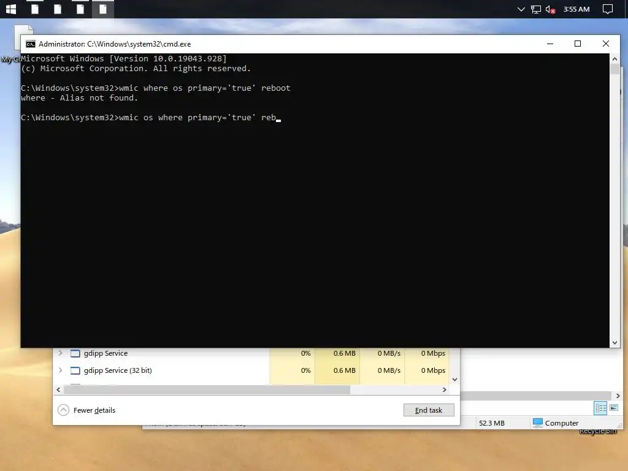Screen dimensions: 628x471
Task: Click Task Manager horizontal scrollbar left arrow
Action: pos(58,389)
